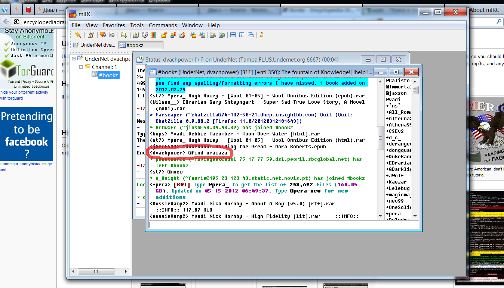The height and width of the screenshot is (288, 504).
Task: Select @jaxson in the nick list
Action: coord(396,93)
